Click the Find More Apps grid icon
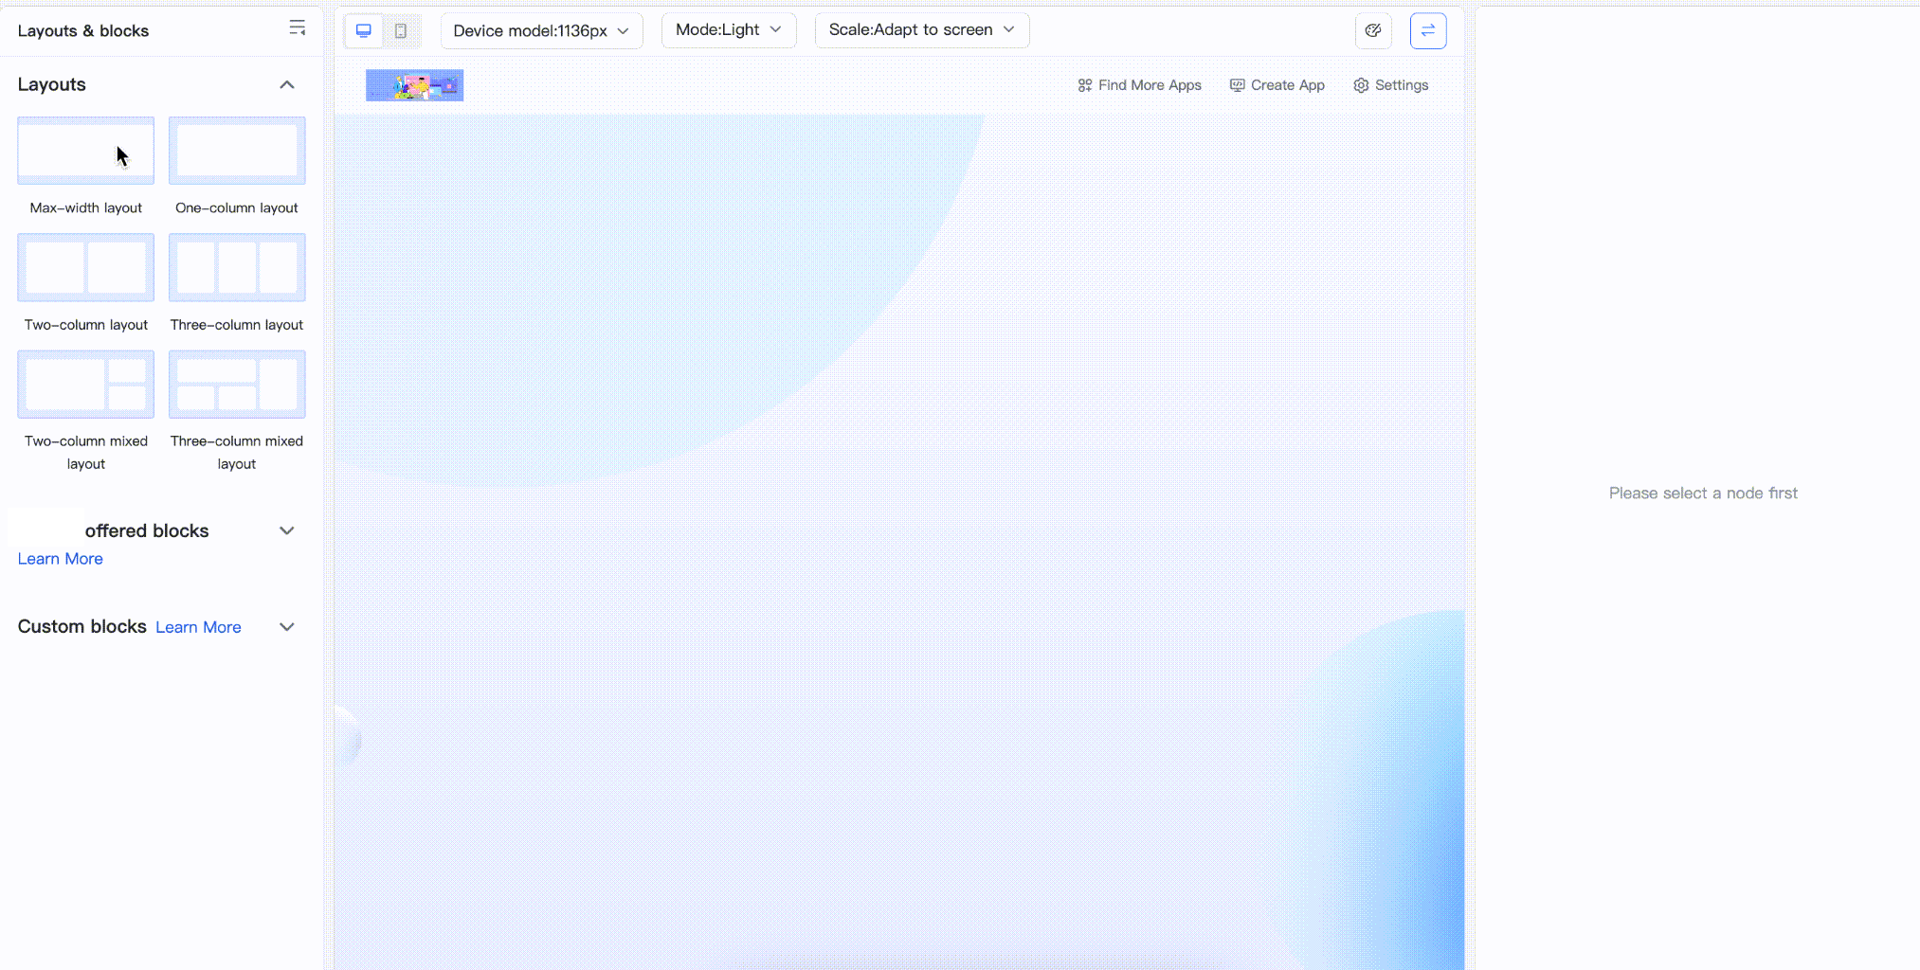The width and height of the screenshot is (1920, 970). (x=1085, y=85)
